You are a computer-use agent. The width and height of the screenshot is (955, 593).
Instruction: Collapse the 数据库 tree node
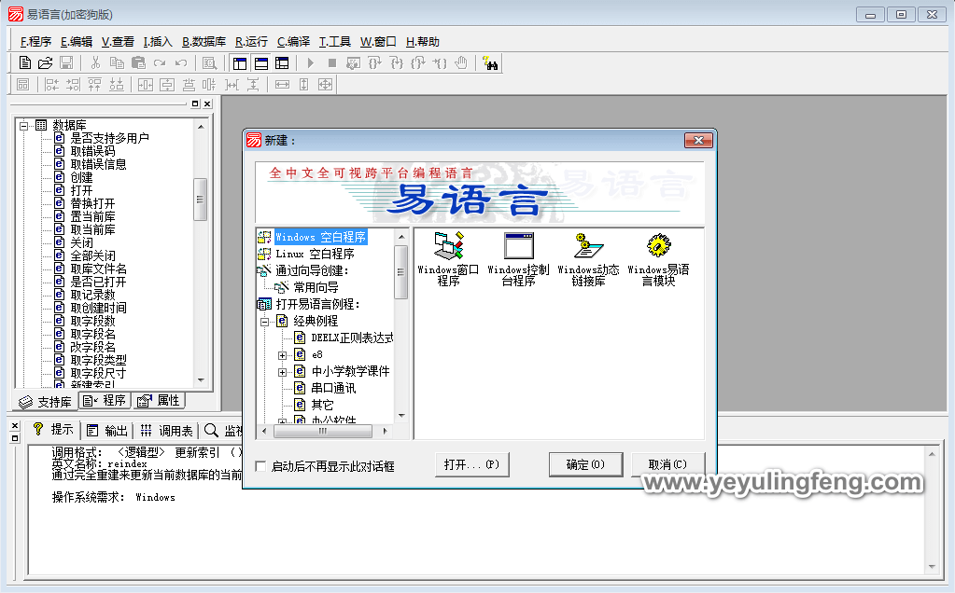(23, 126)
